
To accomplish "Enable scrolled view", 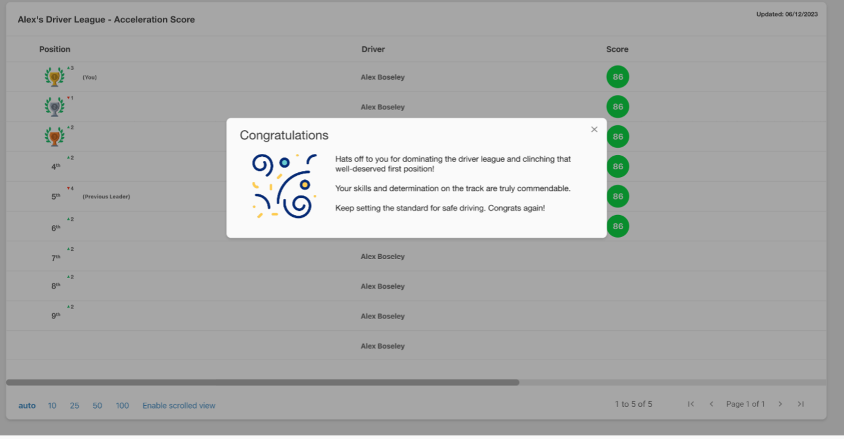I will point(179,405).
